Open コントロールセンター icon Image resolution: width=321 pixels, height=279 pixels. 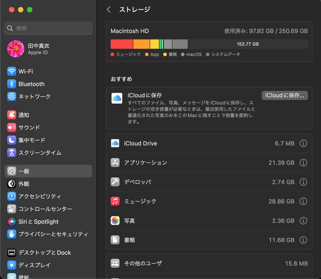[x=12, y=209]
